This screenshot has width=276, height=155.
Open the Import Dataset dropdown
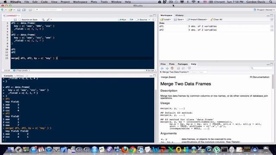pyautogui.click(x=197, y=19)
